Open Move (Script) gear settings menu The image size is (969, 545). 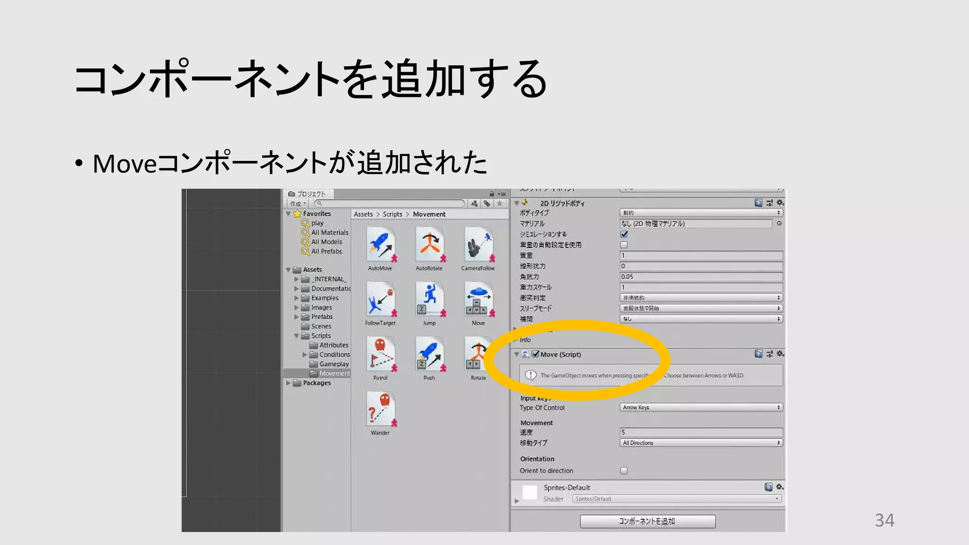(x=780, y=354)
